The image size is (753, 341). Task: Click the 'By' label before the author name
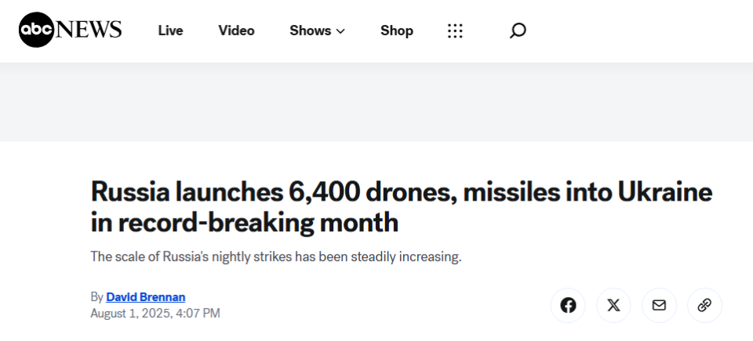click(x=97, y=297)
